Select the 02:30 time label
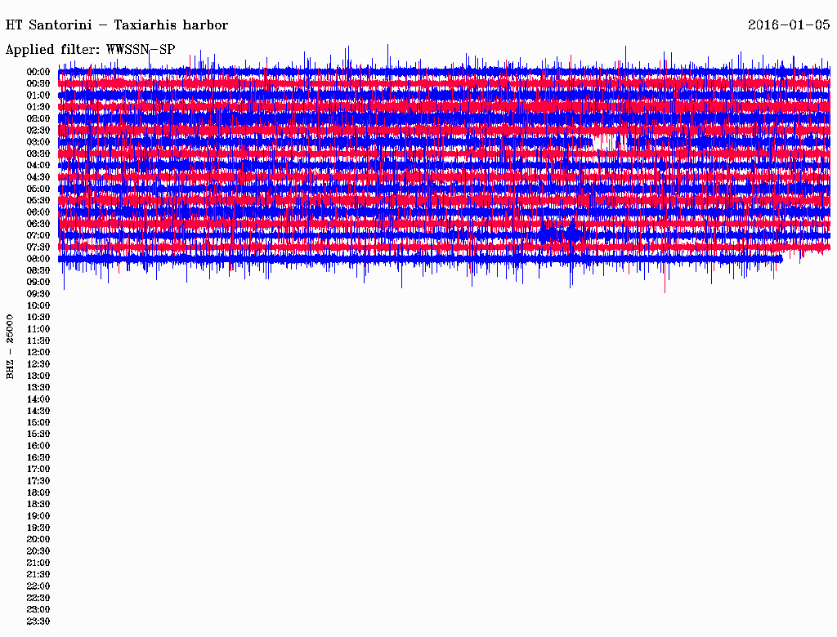The height and width of the screenshot is (637, 837). click(38, 130)
